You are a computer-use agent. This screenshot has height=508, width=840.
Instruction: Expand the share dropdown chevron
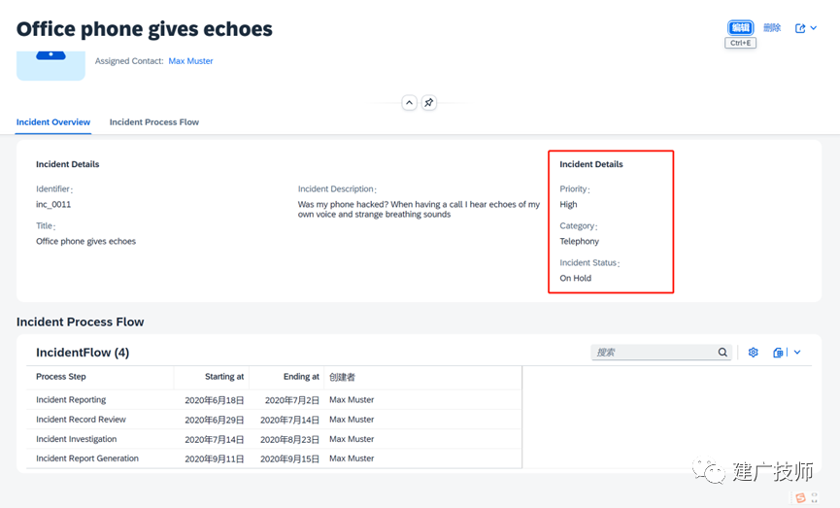pos(813,28)
